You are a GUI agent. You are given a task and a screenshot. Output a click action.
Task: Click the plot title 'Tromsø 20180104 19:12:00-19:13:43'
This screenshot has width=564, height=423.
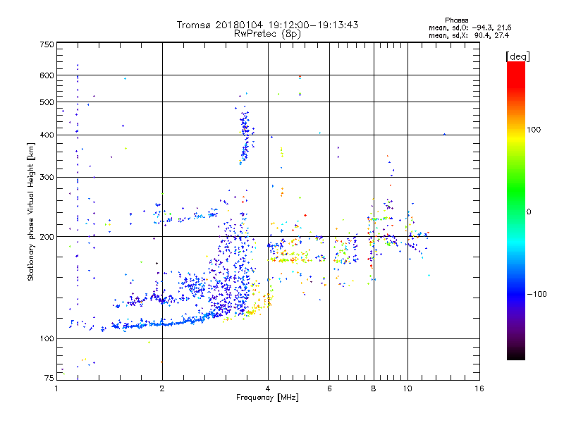click(267, 25)
